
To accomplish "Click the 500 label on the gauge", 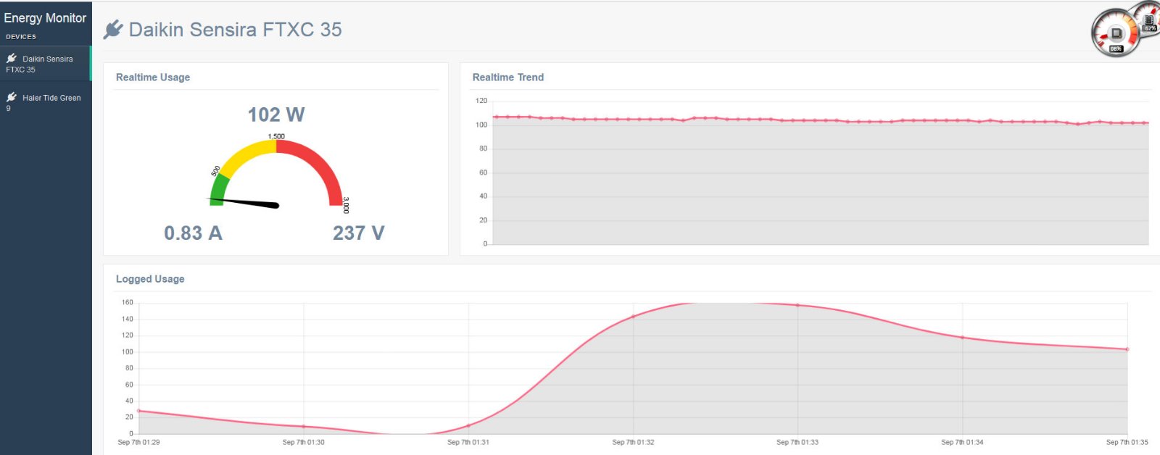I will [215, 171].
